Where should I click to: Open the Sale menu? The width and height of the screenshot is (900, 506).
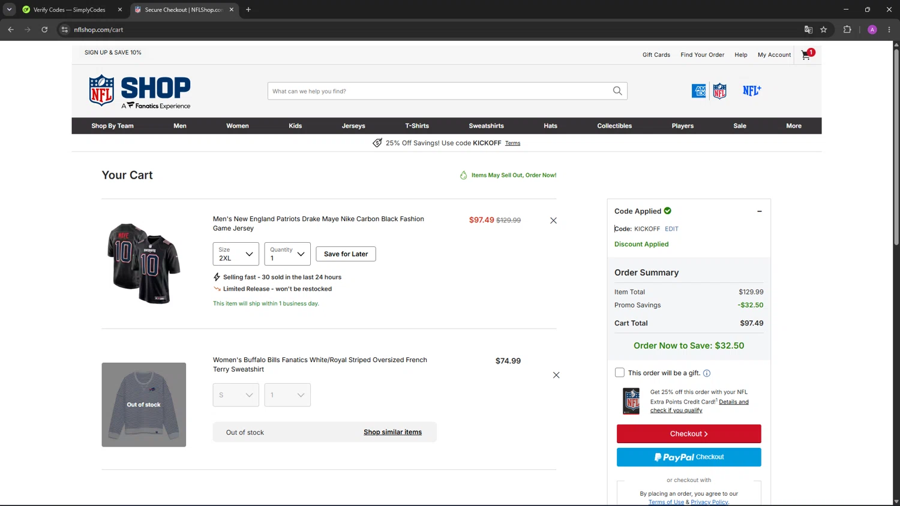click(740, 126)
